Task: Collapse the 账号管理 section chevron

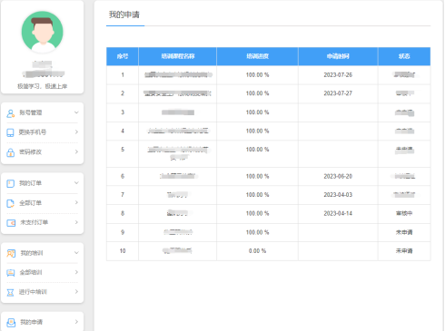Action: (76, 112)
